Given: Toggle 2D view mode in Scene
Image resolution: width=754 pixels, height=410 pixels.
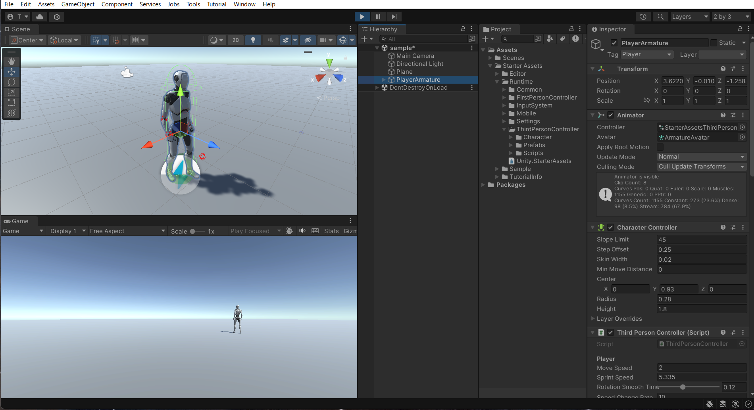Looking at the screenshot, I should click(x=235, y=40).
